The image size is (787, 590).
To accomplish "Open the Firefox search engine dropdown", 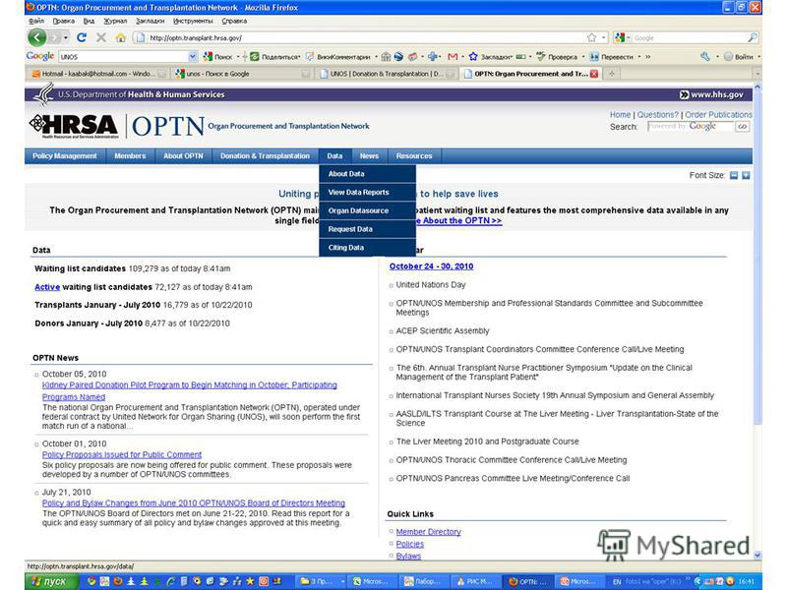I will 623,37.
